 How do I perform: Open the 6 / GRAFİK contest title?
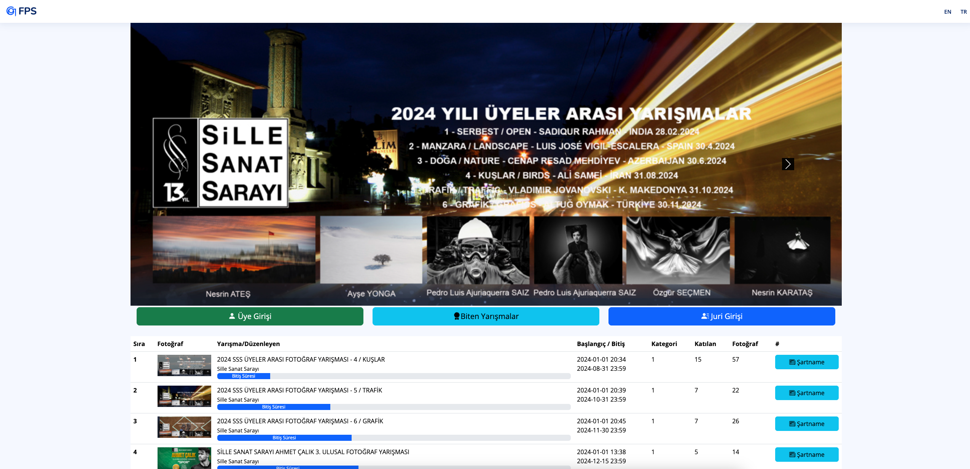click(x=300, y=421)
